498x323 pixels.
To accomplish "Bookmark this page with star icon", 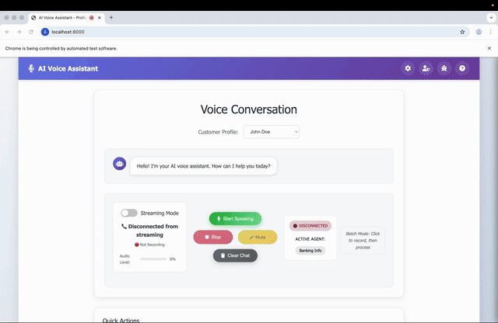I will pyautogui.click(x=462, y=32).
